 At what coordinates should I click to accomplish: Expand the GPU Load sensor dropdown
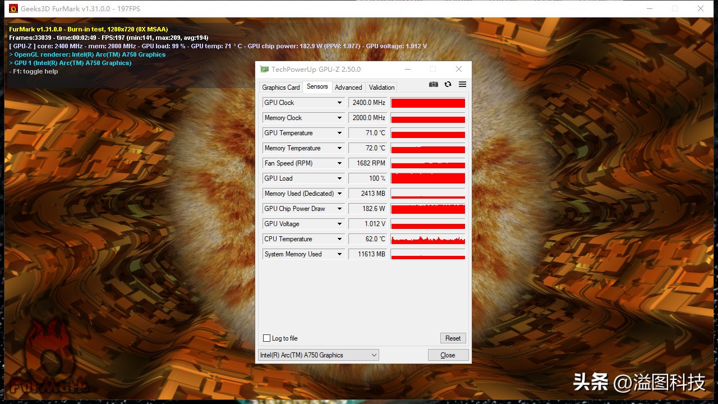point(339,178)
